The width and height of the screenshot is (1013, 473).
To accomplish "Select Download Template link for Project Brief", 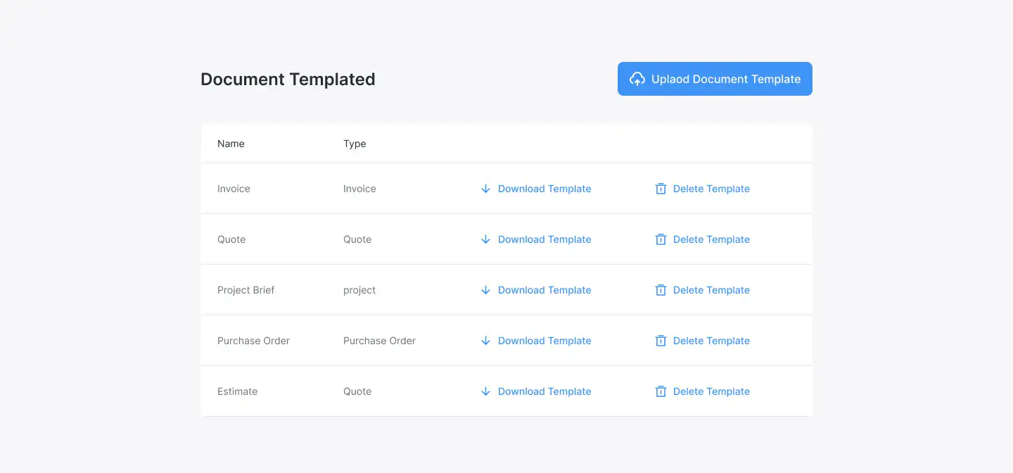I will click(544, 290).
